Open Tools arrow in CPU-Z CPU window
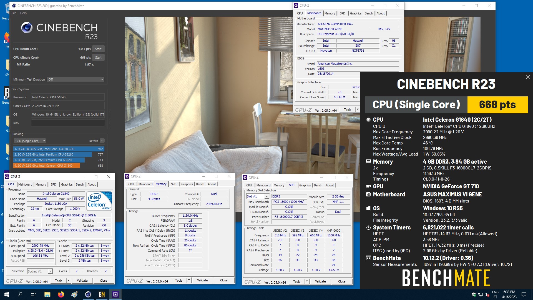This screenshot has height=300, width=533. tap(69, 281)
